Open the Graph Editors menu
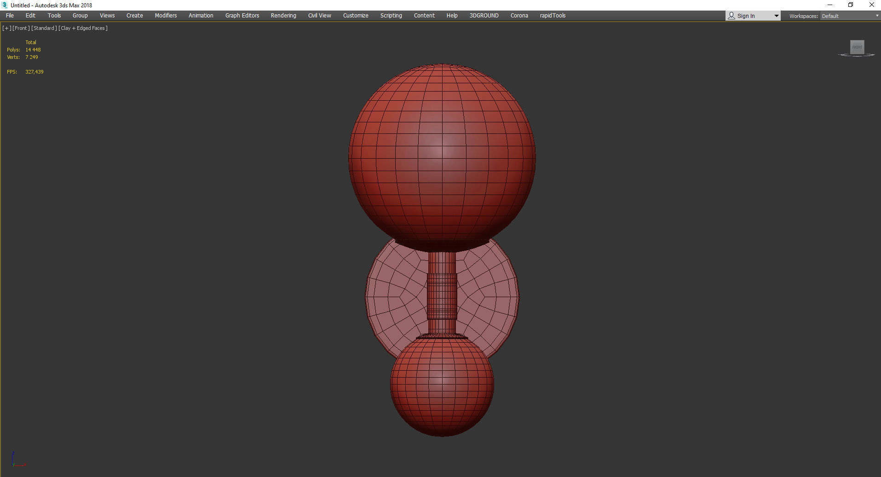This screenshot has width=881, height=477. (x=242, y=16)
